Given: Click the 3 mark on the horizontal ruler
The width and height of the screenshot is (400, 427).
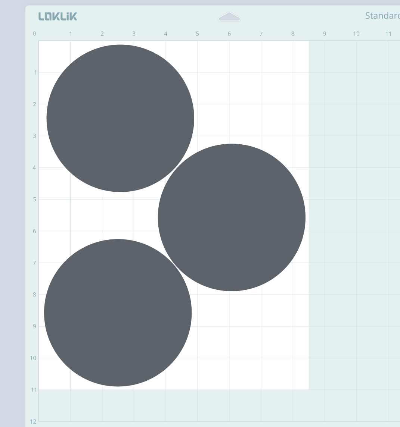Looking at the screenshot, I should coord(134,34).
